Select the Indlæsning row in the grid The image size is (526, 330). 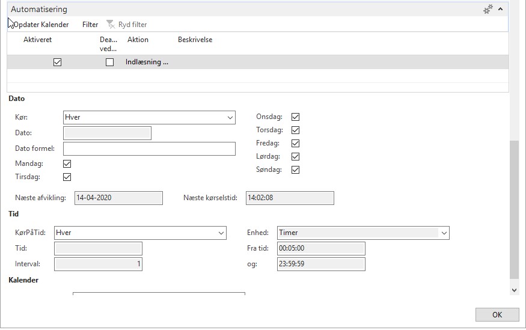(147, 62)
